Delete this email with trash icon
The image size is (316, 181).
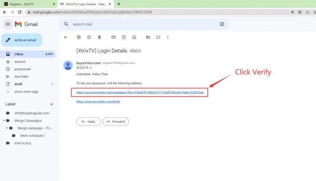point(99,37)
